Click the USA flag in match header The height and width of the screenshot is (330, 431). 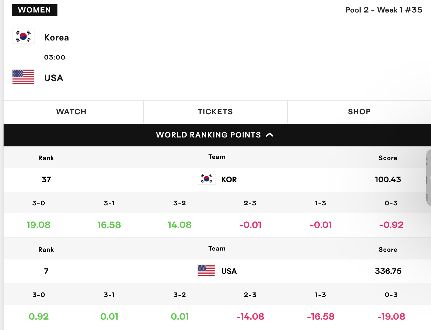(x=23, y=77)
